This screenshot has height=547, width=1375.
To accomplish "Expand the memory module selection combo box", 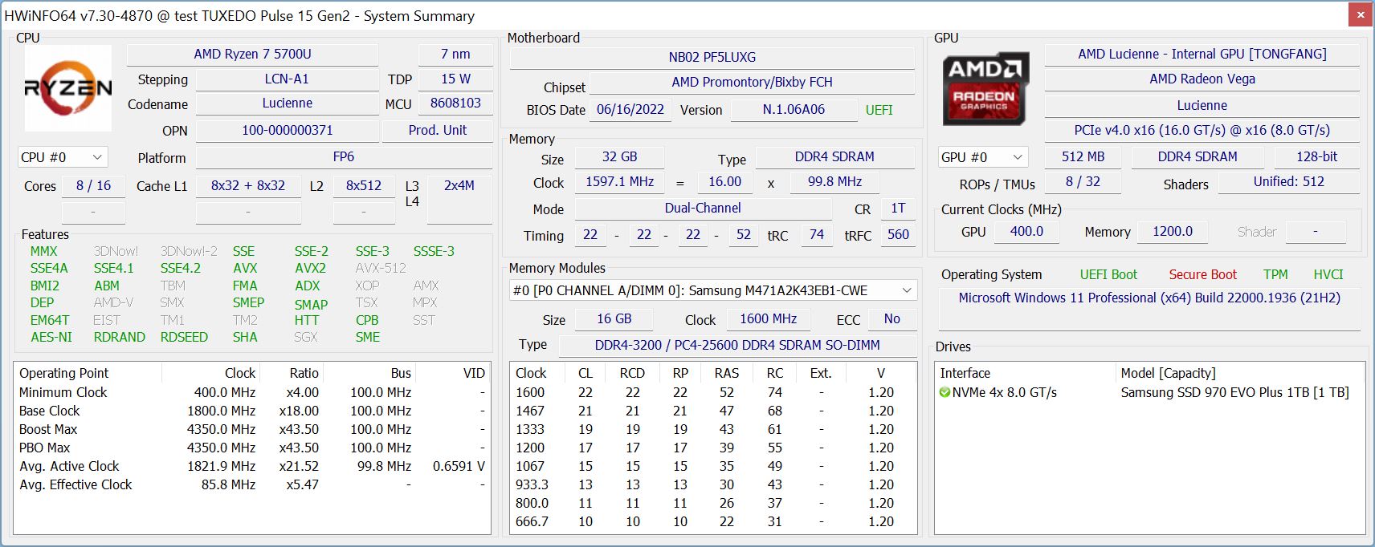I will click(713, 290).
